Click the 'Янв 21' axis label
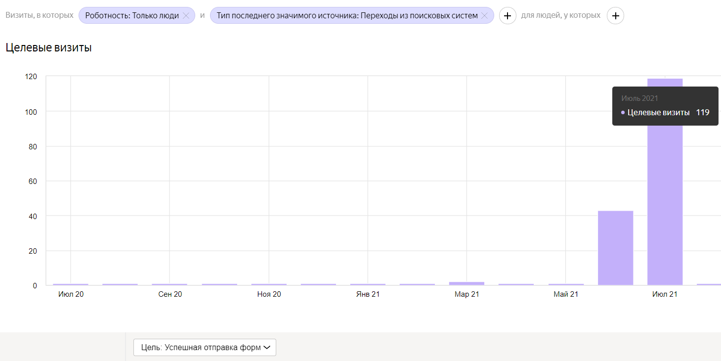 point(368,294)
